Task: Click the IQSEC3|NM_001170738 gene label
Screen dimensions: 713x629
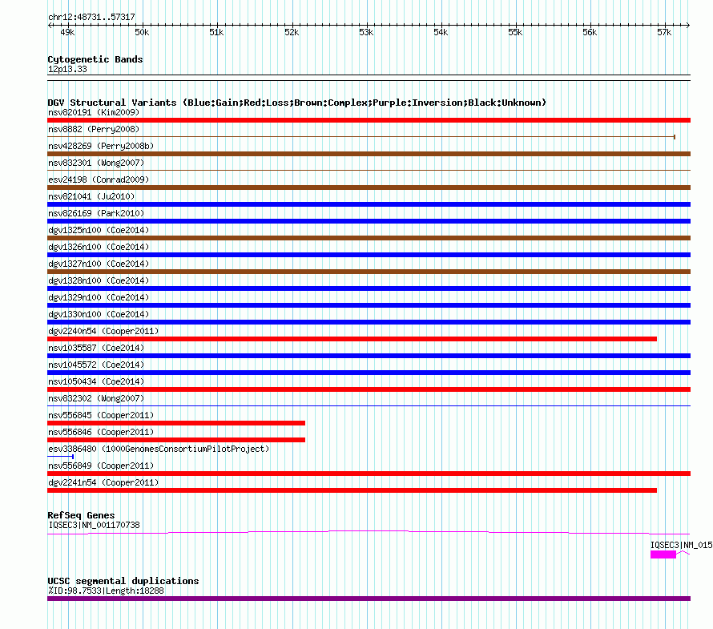Action: click(94, 526)
